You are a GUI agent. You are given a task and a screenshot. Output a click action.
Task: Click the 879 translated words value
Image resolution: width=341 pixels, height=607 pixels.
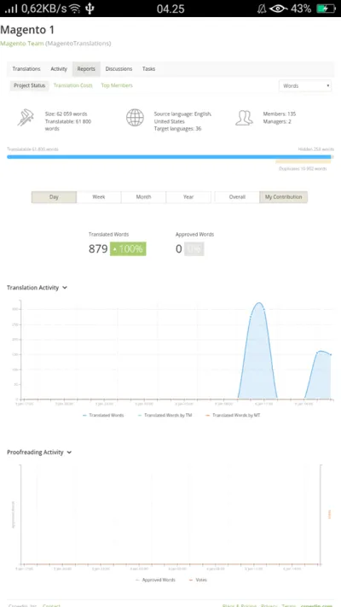(98, 249)
